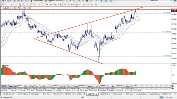The image size is (177, 99).
Task: Open the USDJPY,H4 chart tab
Action: tap(81, 94)
